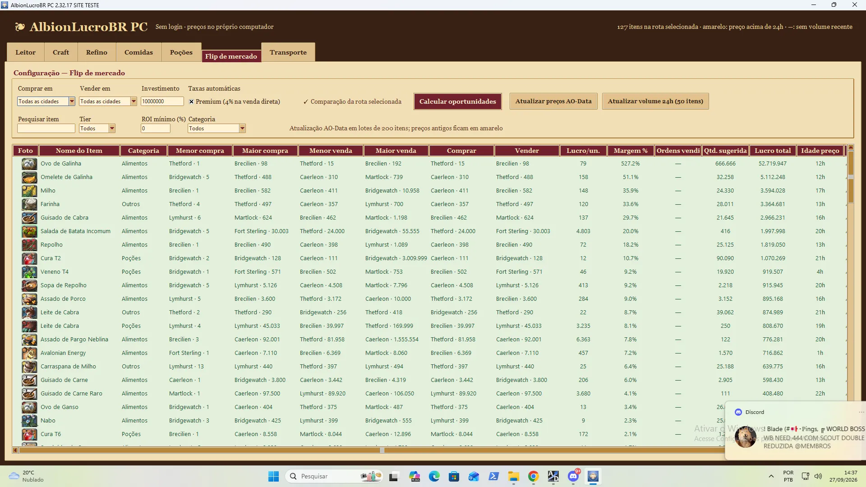The width and height of the screenshot is (866, 487).
Task: Click the Cura T6 potion icon
Action: pos(29,434)
